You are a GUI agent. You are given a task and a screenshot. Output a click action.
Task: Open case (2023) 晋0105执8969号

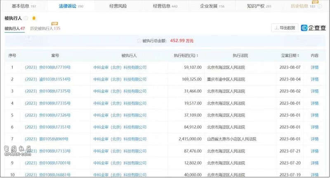[x=47, y=139]
